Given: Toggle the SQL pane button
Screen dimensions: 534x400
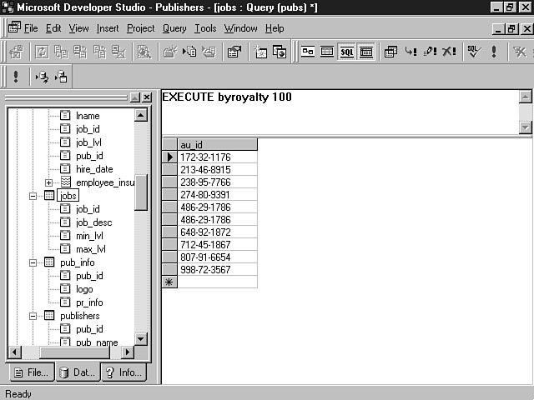Looking at the screenshot, I should click(346, 52).
